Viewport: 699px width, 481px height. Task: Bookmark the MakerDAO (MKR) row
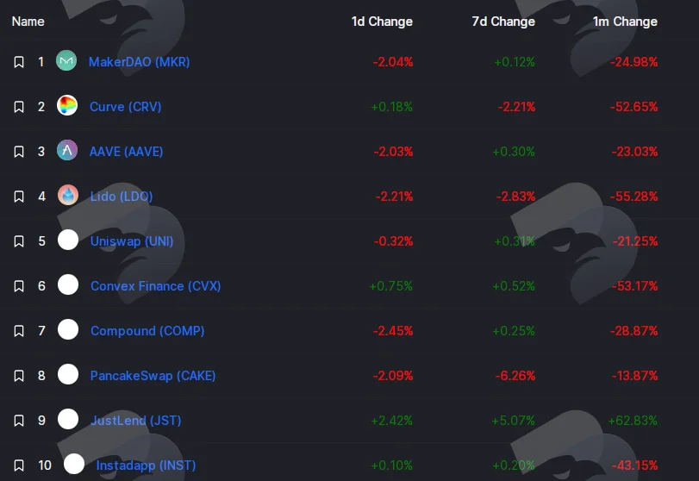pos(19,62)
